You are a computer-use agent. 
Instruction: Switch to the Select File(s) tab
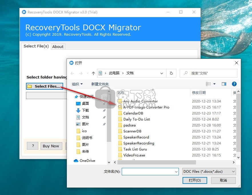(36, 46)
